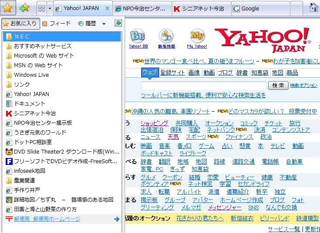Select the ウェブ search tab

[150, 72]
